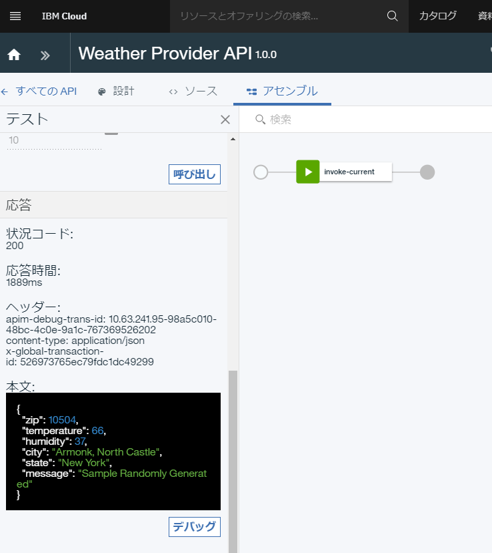Viewport: 492px width, 553px height.
Task: Return via すべての API link
Action: [46, 91]
